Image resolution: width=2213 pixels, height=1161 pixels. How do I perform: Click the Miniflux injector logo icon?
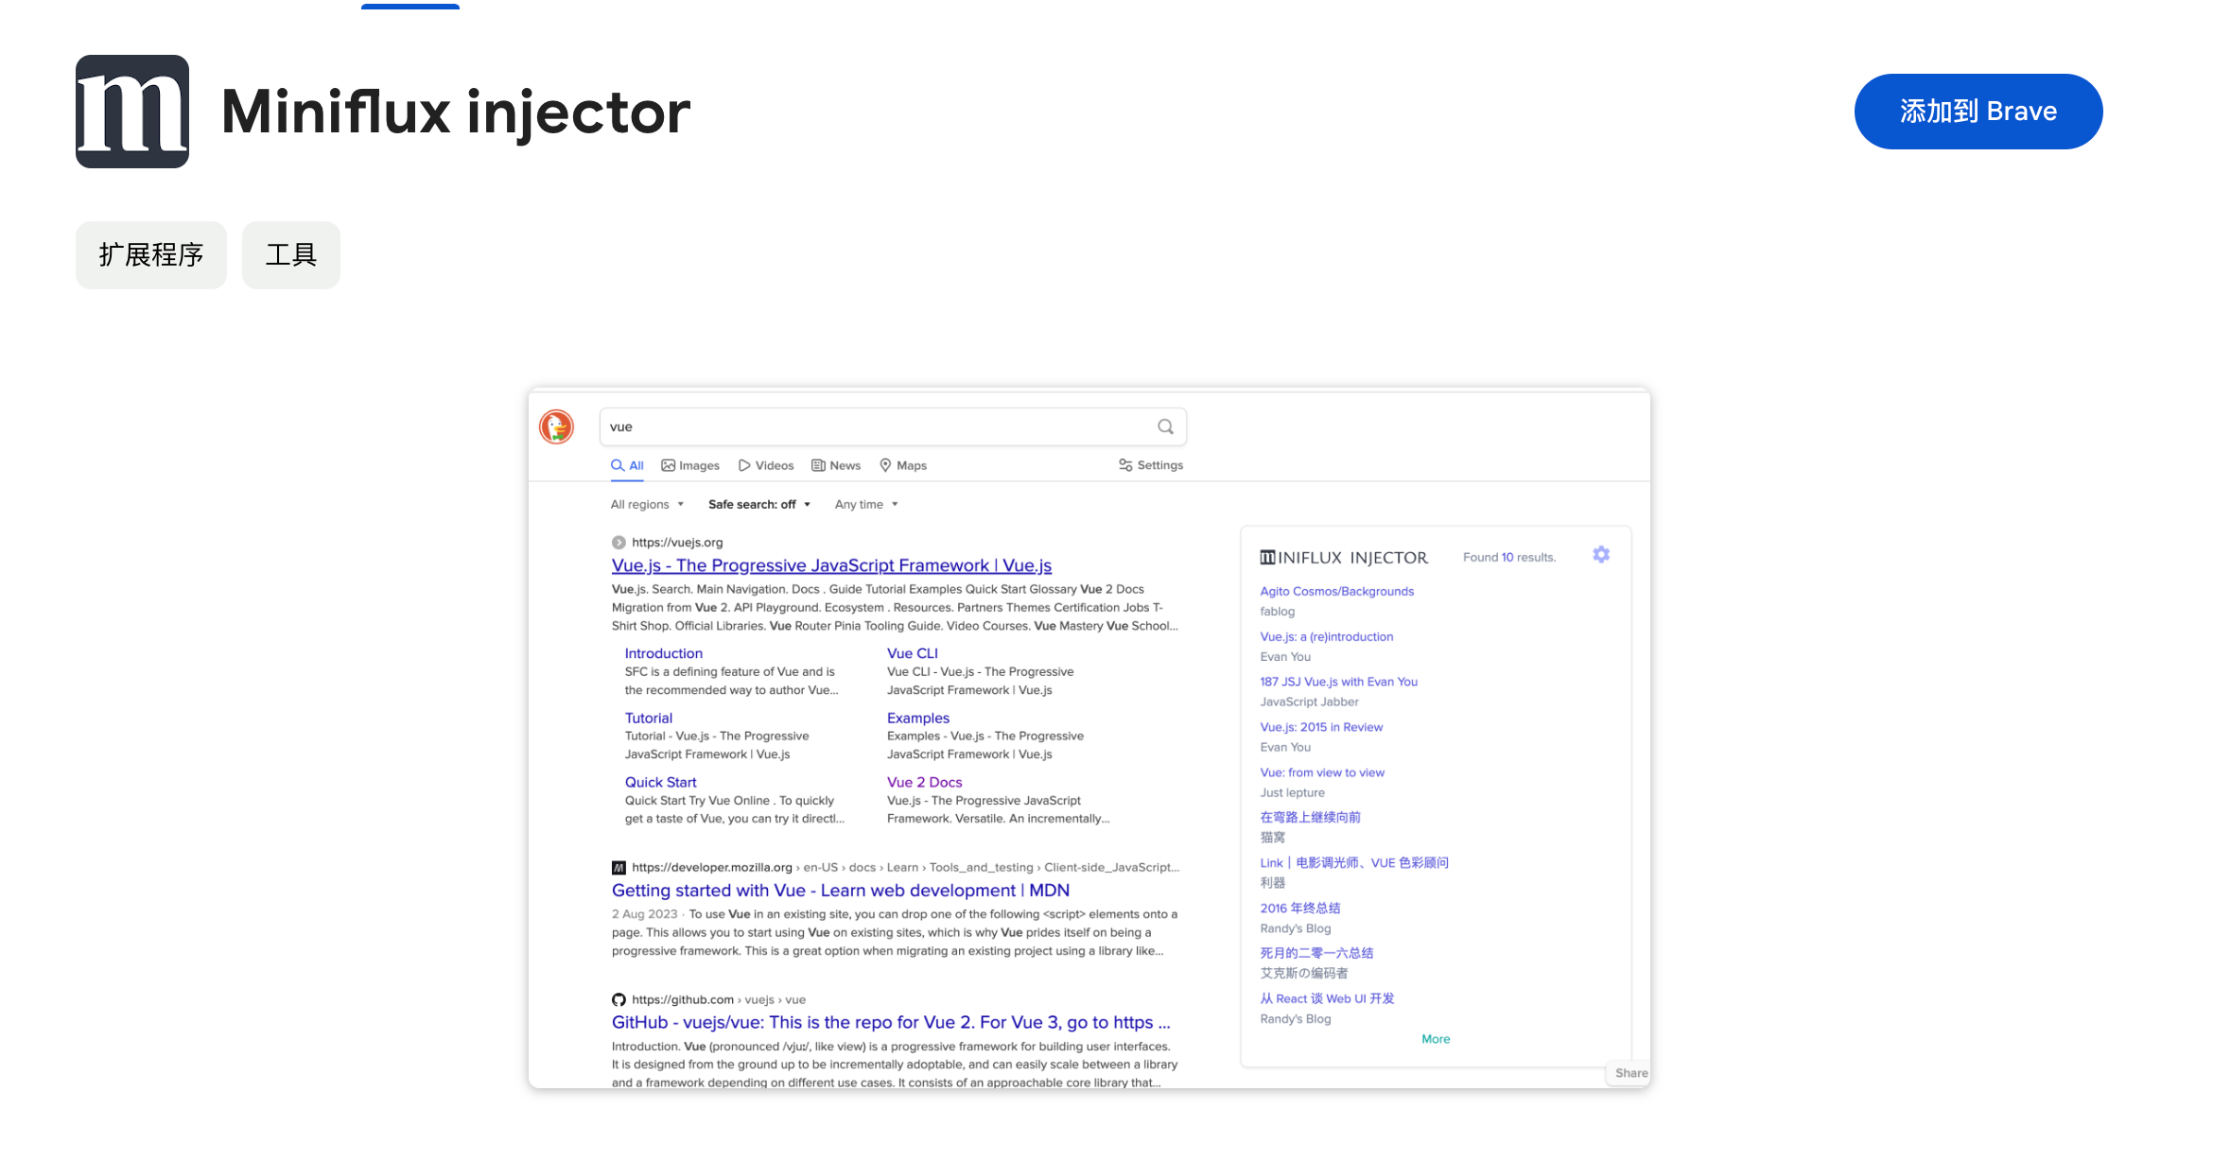pos(132,112)
